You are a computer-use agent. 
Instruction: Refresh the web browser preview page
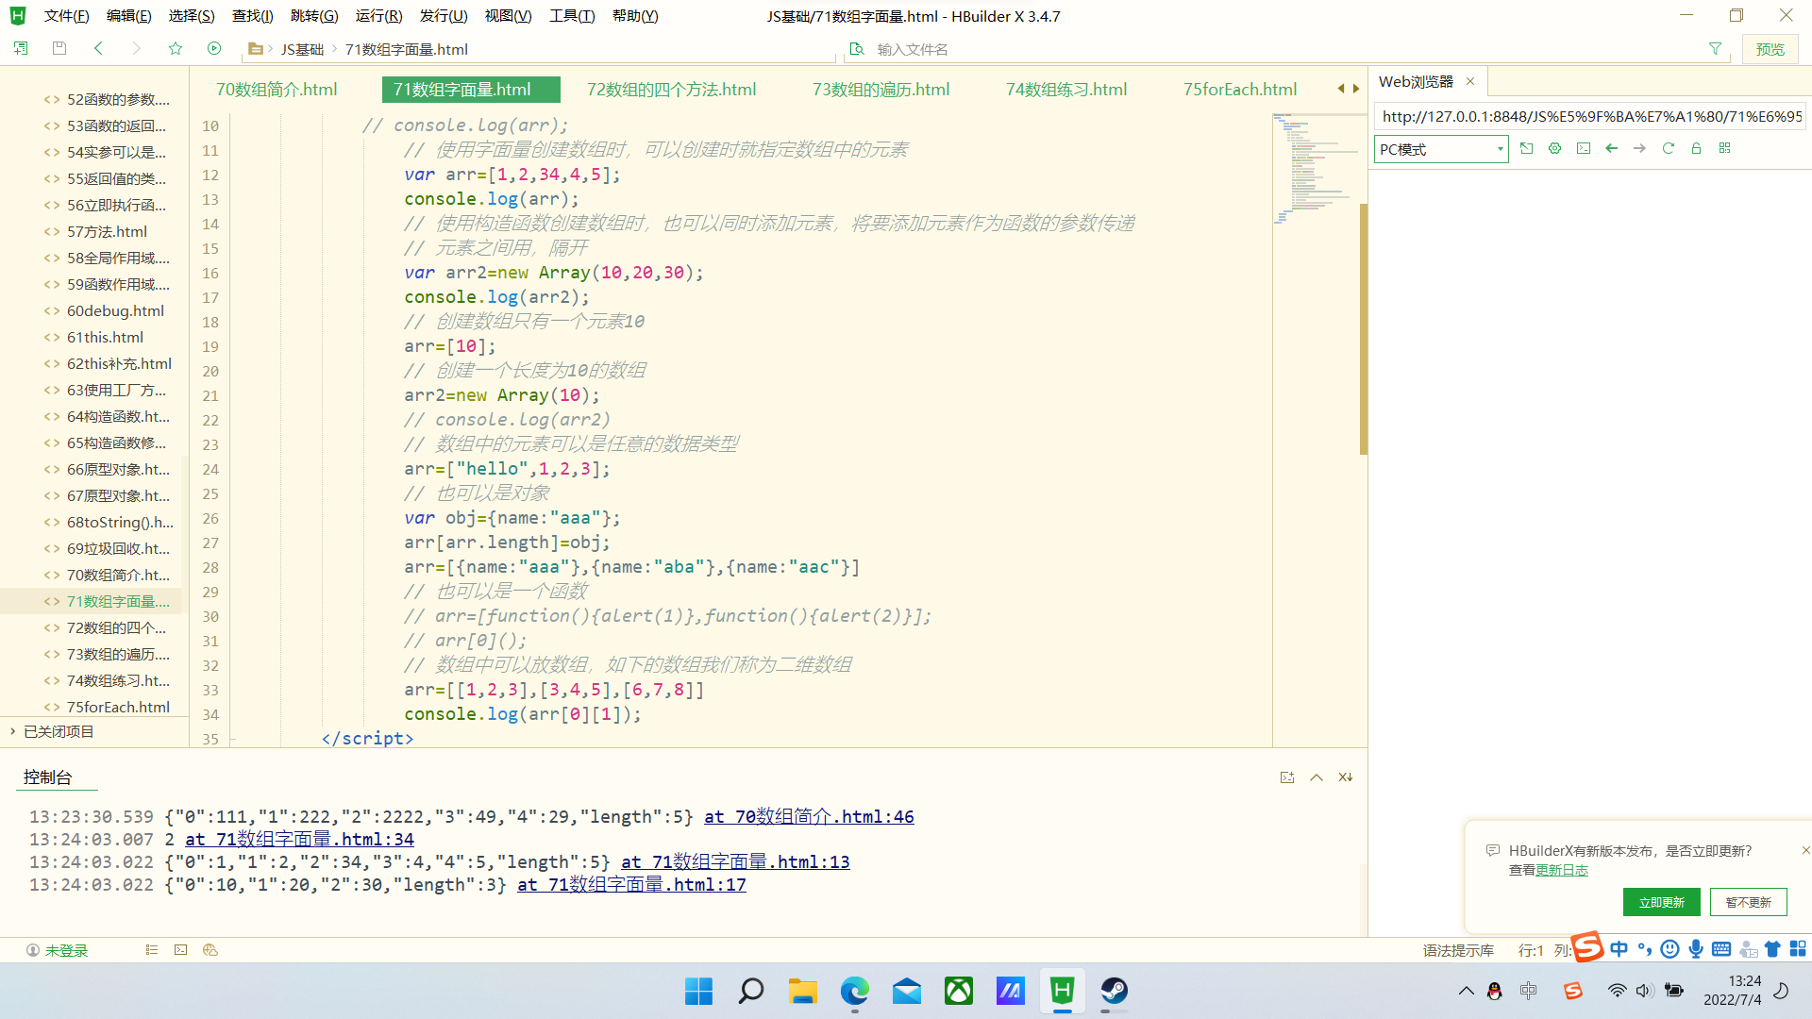click(x=1668, y=148)
